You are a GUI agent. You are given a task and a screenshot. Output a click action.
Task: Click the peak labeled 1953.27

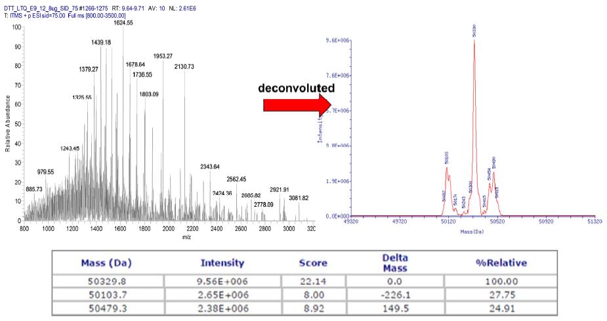[163, 56]
